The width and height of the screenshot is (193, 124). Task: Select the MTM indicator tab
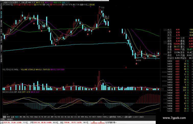tap(82, 117)
